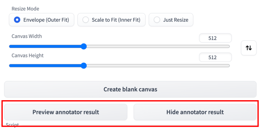The height and width of the screenshot is (128, 260).
Task: Click the Resize Mode label
Action: 25,9
